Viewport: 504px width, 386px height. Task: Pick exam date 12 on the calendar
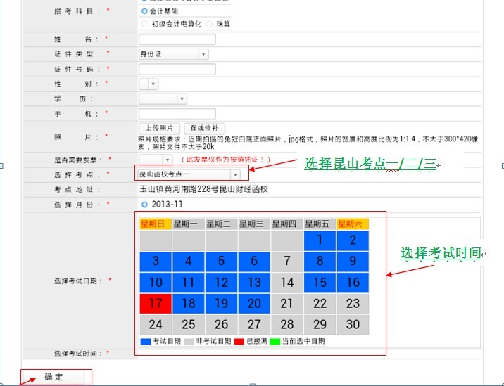[x=221, y=282]
